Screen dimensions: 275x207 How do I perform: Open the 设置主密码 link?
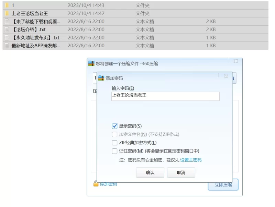(191, 160)
